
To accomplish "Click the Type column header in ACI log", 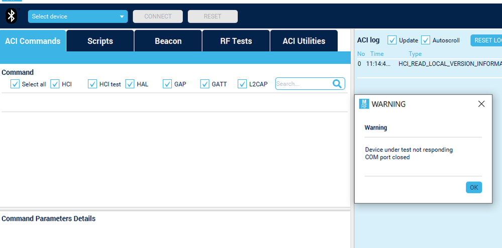I will click(415, 54).
